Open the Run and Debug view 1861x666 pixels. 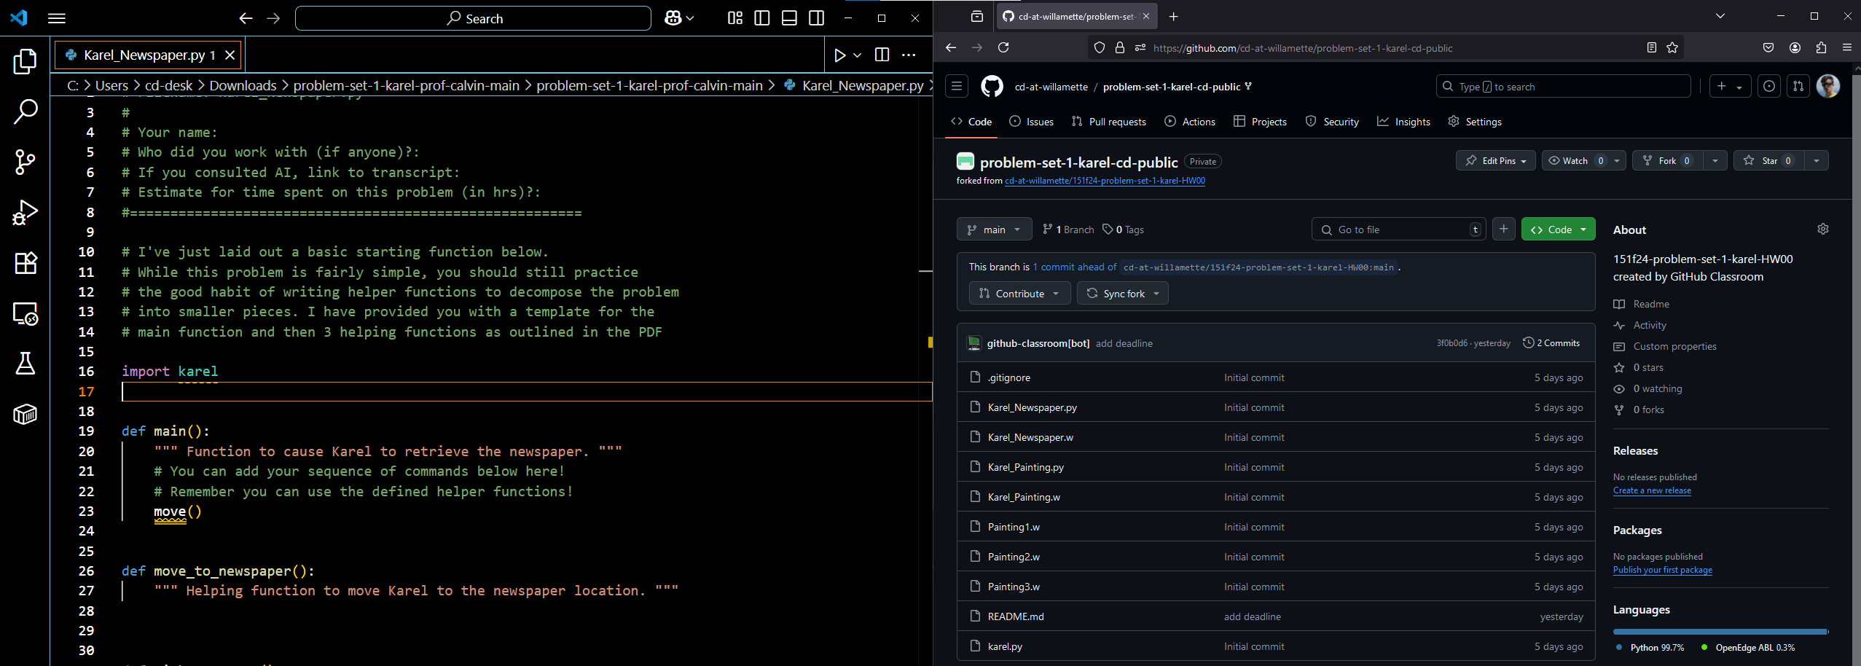(x=26, y=212)
